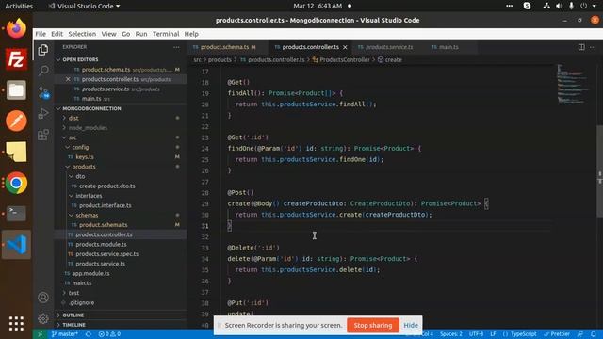The height and width of the screenshot is (339, 603).
Task: Open Explorer panel ellipsis menu
Action: click(x=176, y=47)
